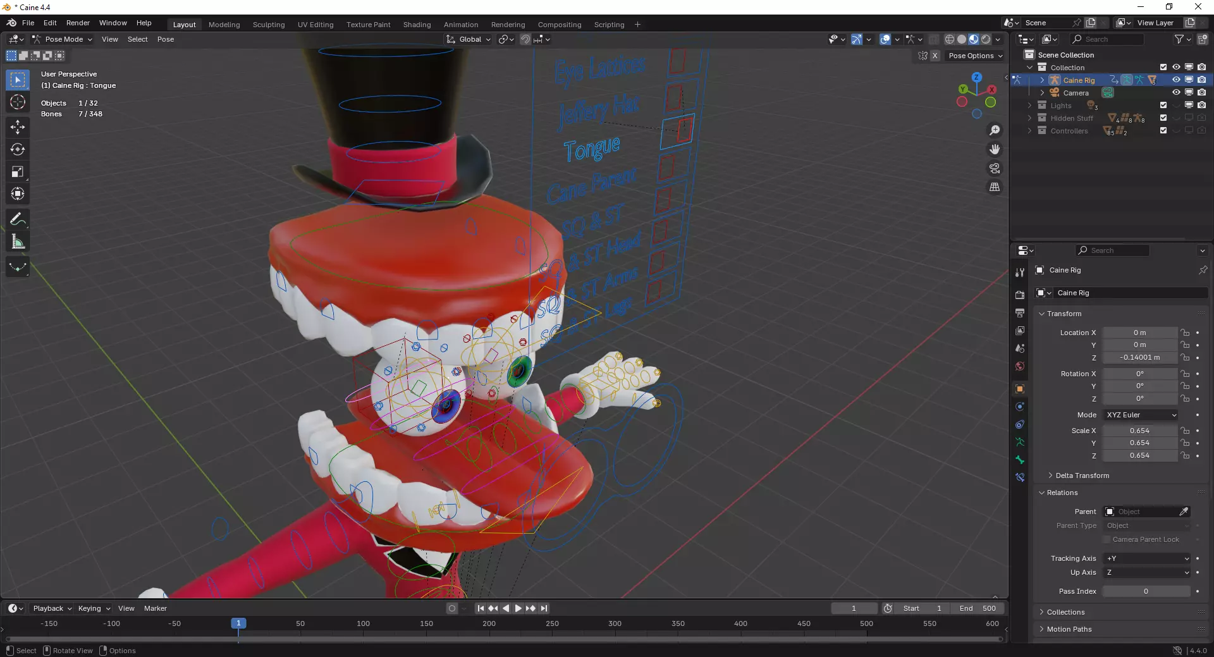Select the Rotate tool
This screenshot has width=1214, height=657.
pyautogui.click(x=18, y=149)
